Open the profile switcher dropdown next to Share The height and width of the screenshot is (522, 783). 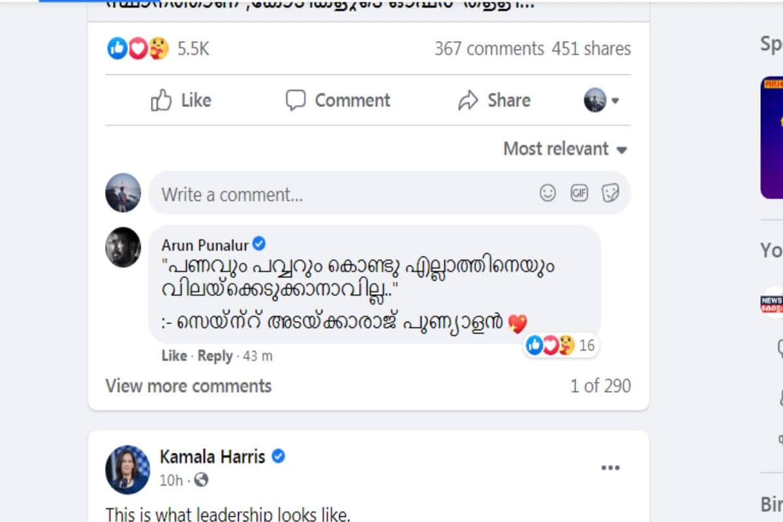(x=601, y=100)
